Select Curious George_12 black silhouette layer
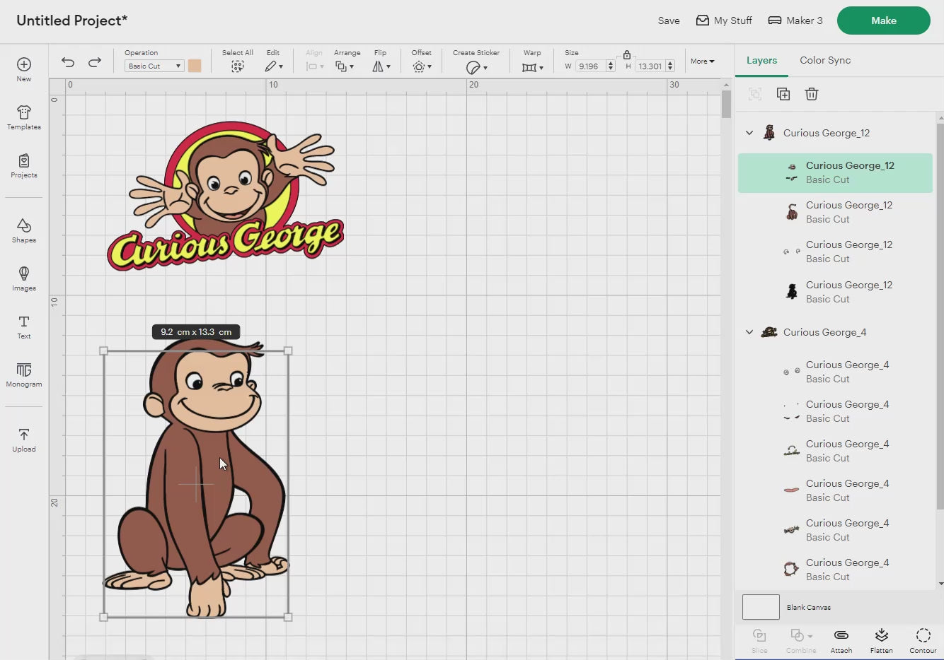 (x=835, y=292)
